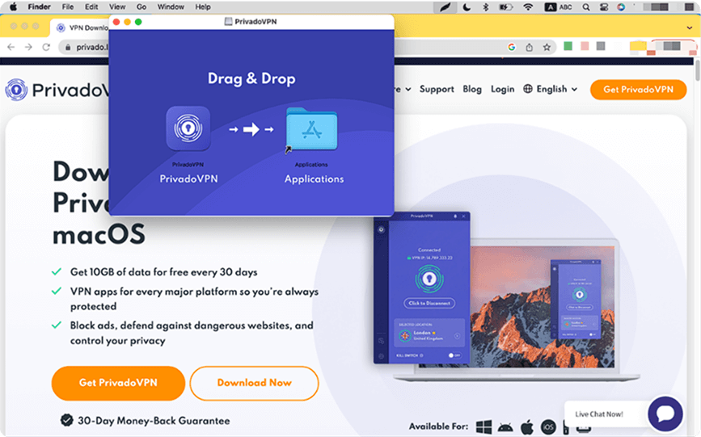Reload the page in the browser
701x437 pixels.
click(47, 48)
